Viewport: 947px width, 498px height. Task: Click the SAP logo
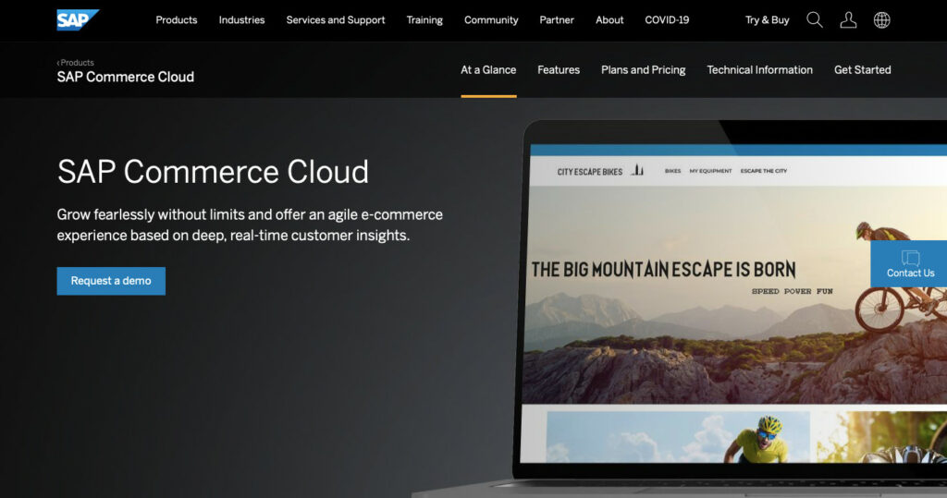click(78, 20)
